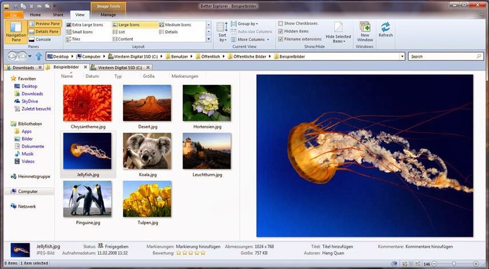Image resolution: width=489 pixels, height=269 pixels.
Task: Toggle the Navigation Pane button
Action: pyautogui.click(x=16, y=31)
